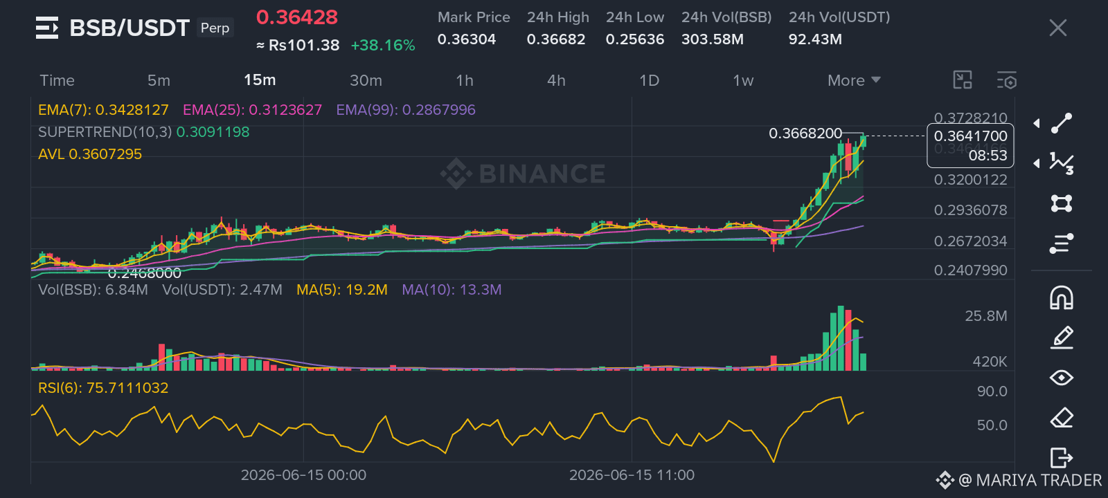Click the chart high marker 0.3668200
The image size is (1108, 498).
[805, 133]
